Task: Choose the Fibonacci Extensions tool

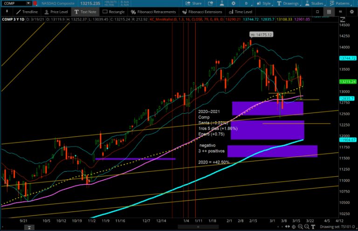Action: coord(203,12)
